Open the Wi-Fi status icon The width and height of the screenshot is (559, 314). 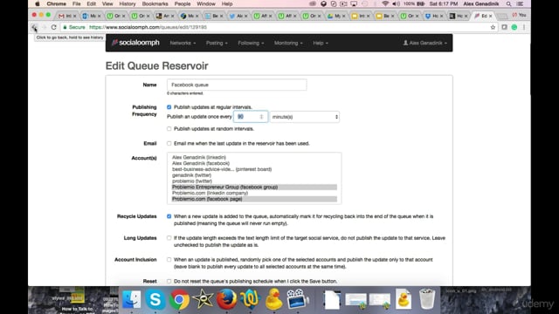coord(385,3)
